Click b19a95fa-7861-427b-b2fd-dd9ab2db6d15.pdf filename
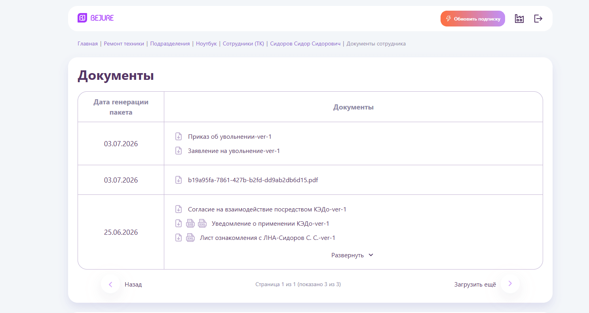Image resolution: width=589 pixels, height=313 pixels. (253, 180)
